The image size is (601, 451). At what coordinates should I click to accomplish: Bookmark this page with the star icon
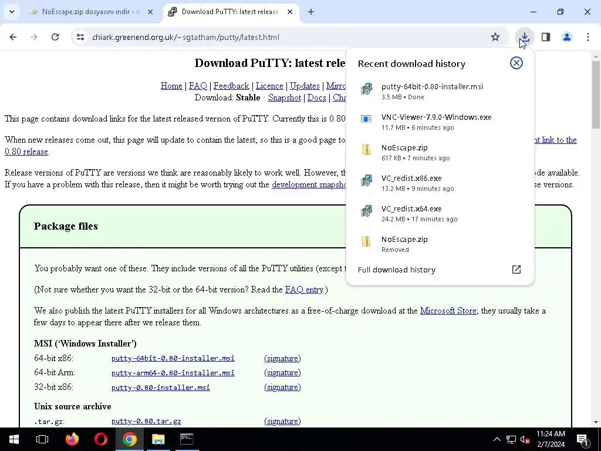pyautogui.click(x=495, y=37)
